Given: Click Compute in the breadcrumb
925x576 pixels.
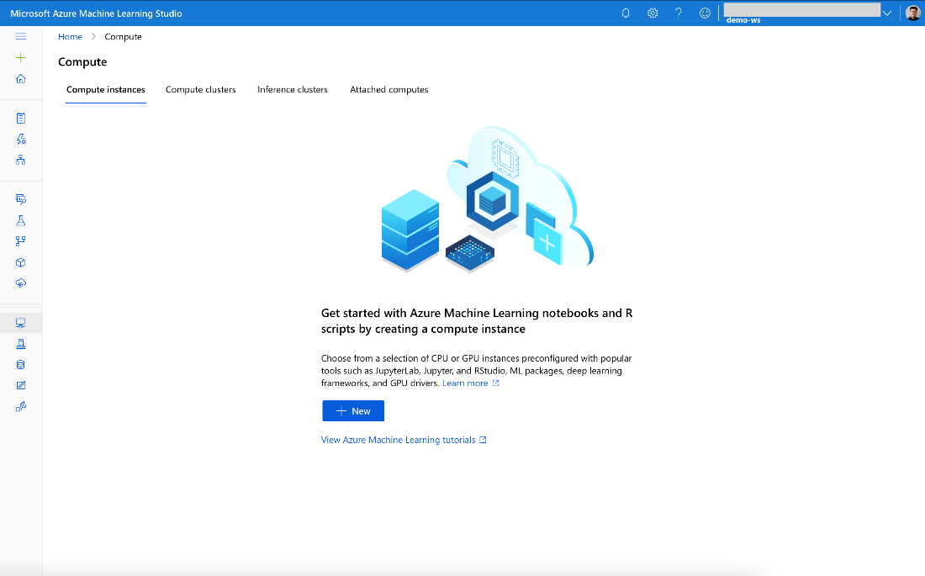Looking at the screenshot, I should [x=123, y=37].
